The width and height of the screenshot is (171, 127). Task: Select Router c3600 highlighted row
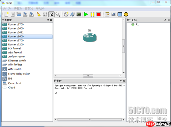tap(27, 36)
